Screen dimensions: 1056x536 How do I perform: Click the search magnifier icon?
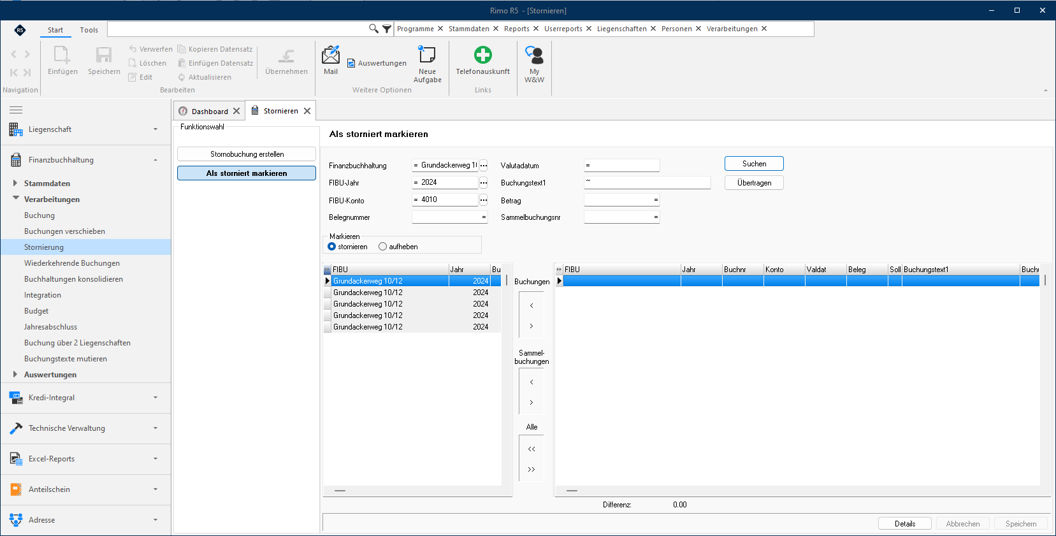(x=373, y=29)
